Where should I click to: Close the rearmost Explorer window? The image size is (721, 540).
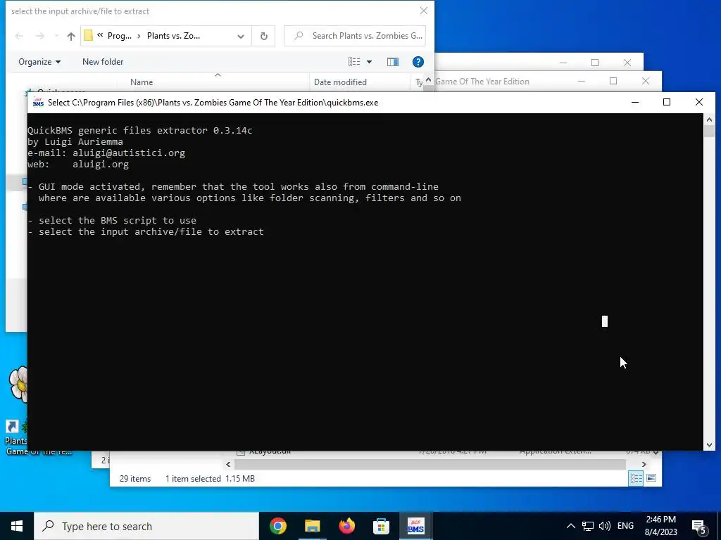point(627,63)
